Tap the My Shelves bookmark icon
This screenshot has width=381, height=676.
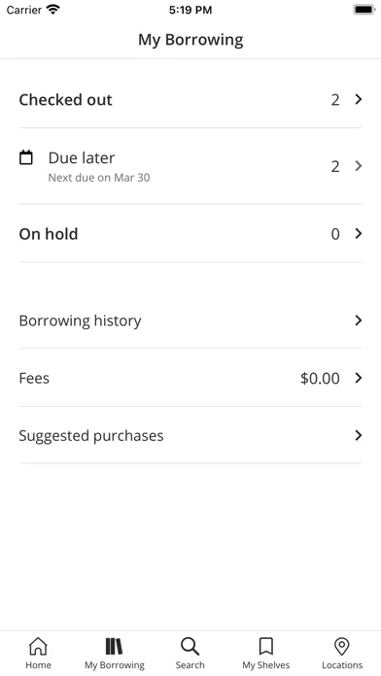[x=265, y=646]
